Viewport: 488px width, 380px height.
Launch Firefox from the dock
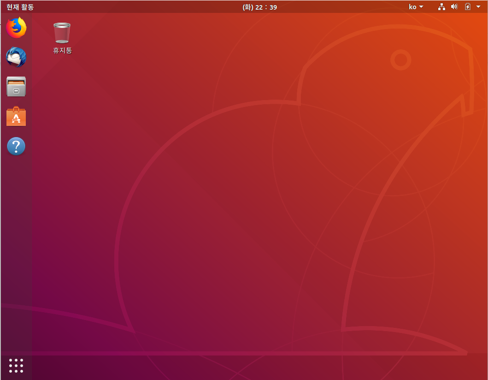[16, 28]
